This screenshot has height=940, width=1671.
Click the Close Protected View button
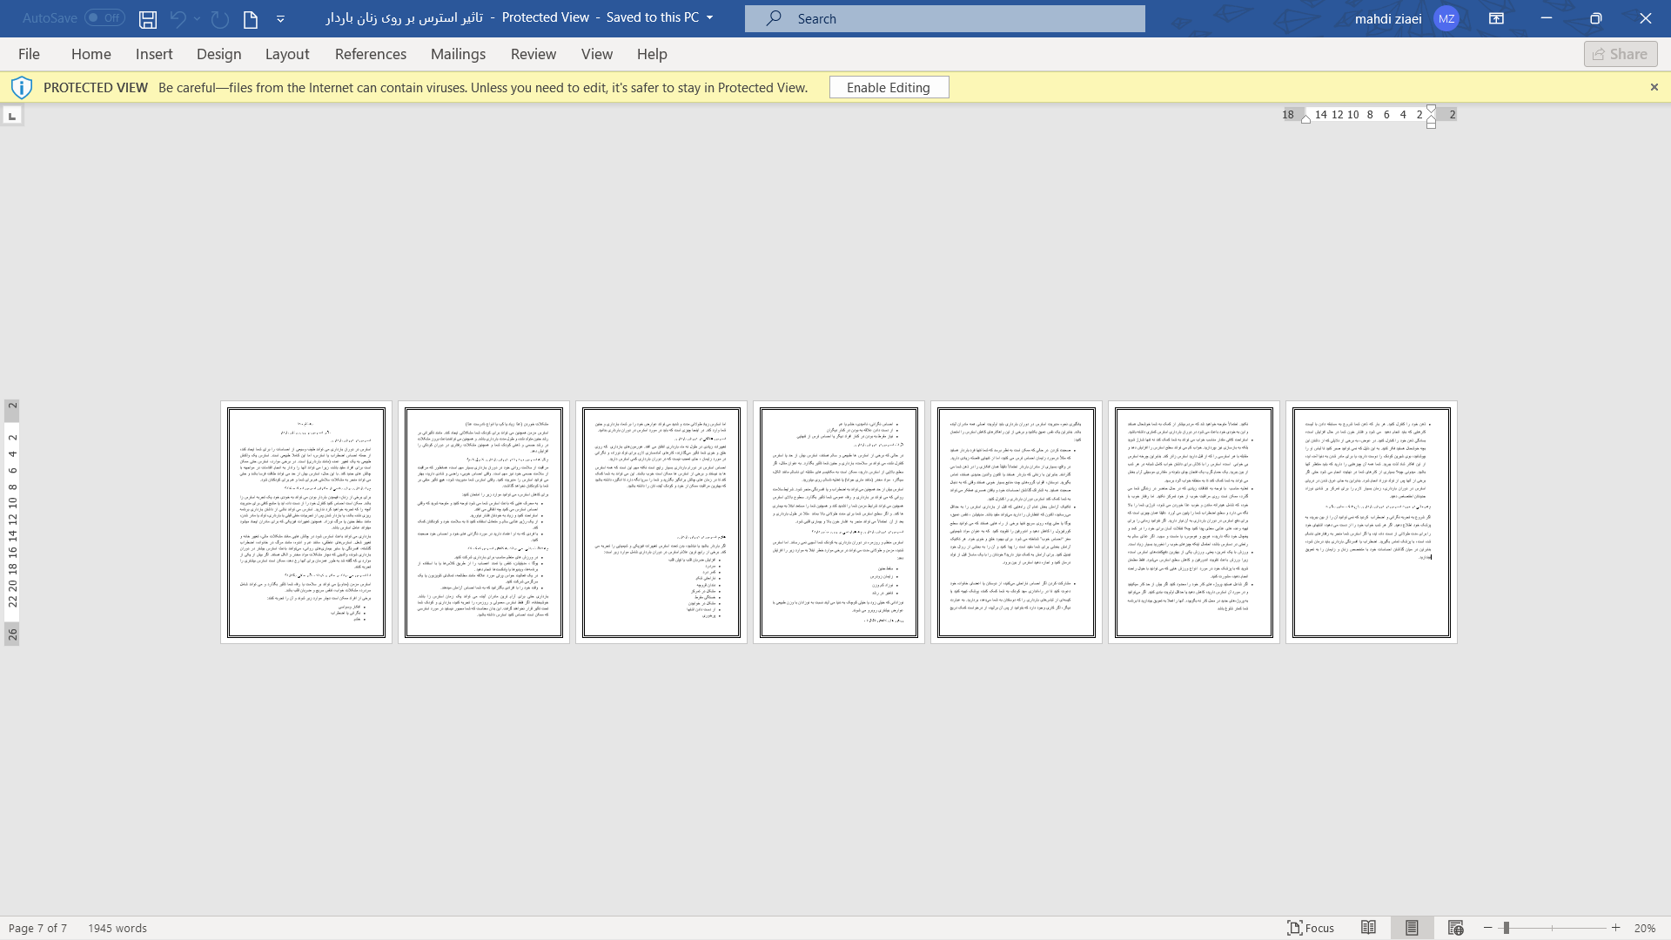[1654, 87]
